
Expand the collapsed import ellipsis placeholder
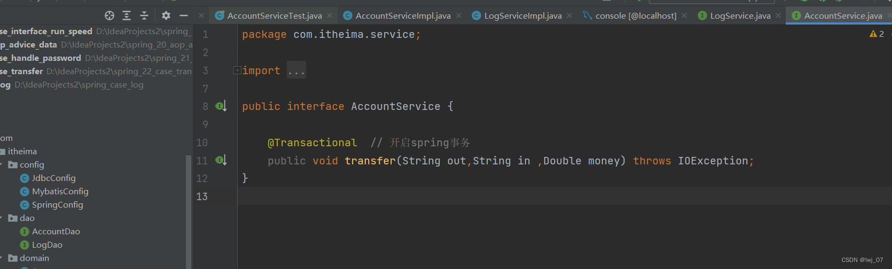coord(296,71)
